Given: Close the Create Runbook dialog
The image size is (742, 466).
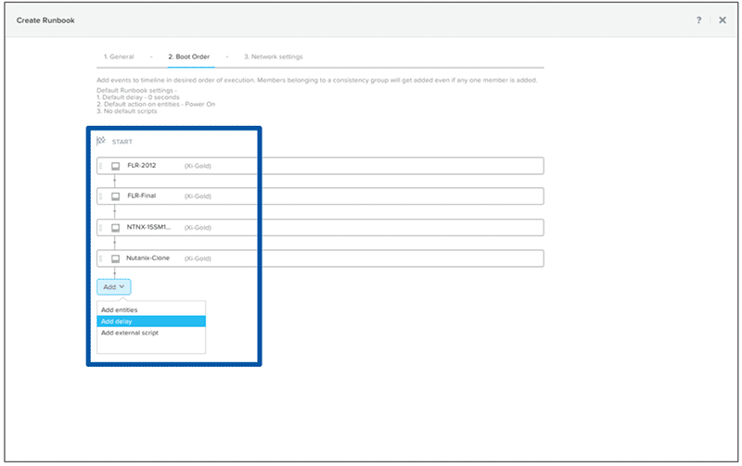Looking at the screenshot, I should click(x=722, y=19).
